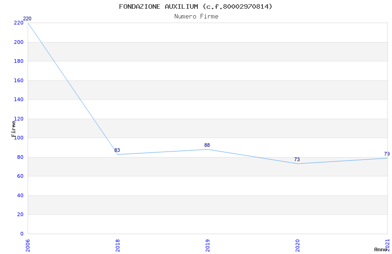Click the Anno axis label
392x254 pixels.
(x=380, y=249)
